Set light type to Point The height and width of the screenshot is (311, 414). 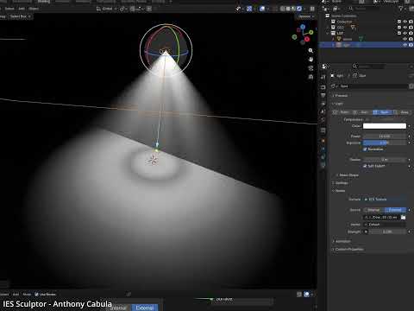[342, 112]
